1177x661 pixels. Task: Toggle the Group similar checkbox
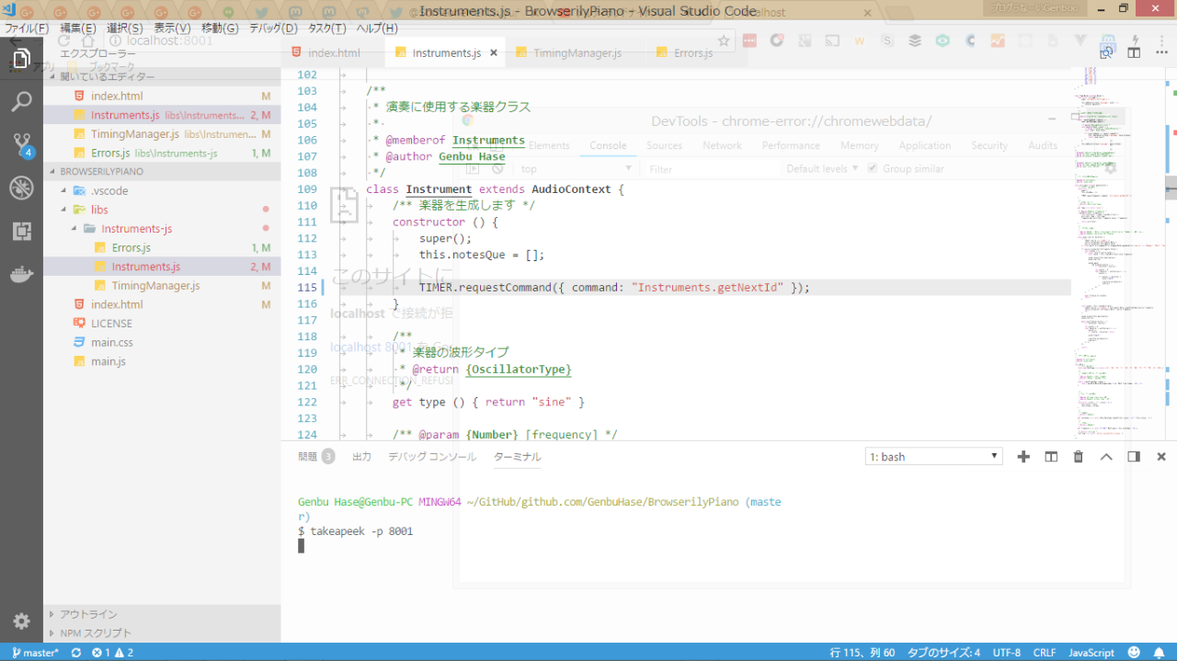(873, 169)
